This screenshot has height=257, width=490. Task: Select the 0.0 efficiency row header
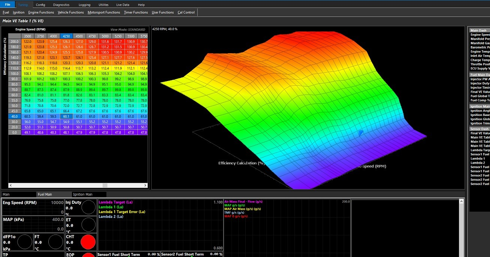tap(14, 133)
